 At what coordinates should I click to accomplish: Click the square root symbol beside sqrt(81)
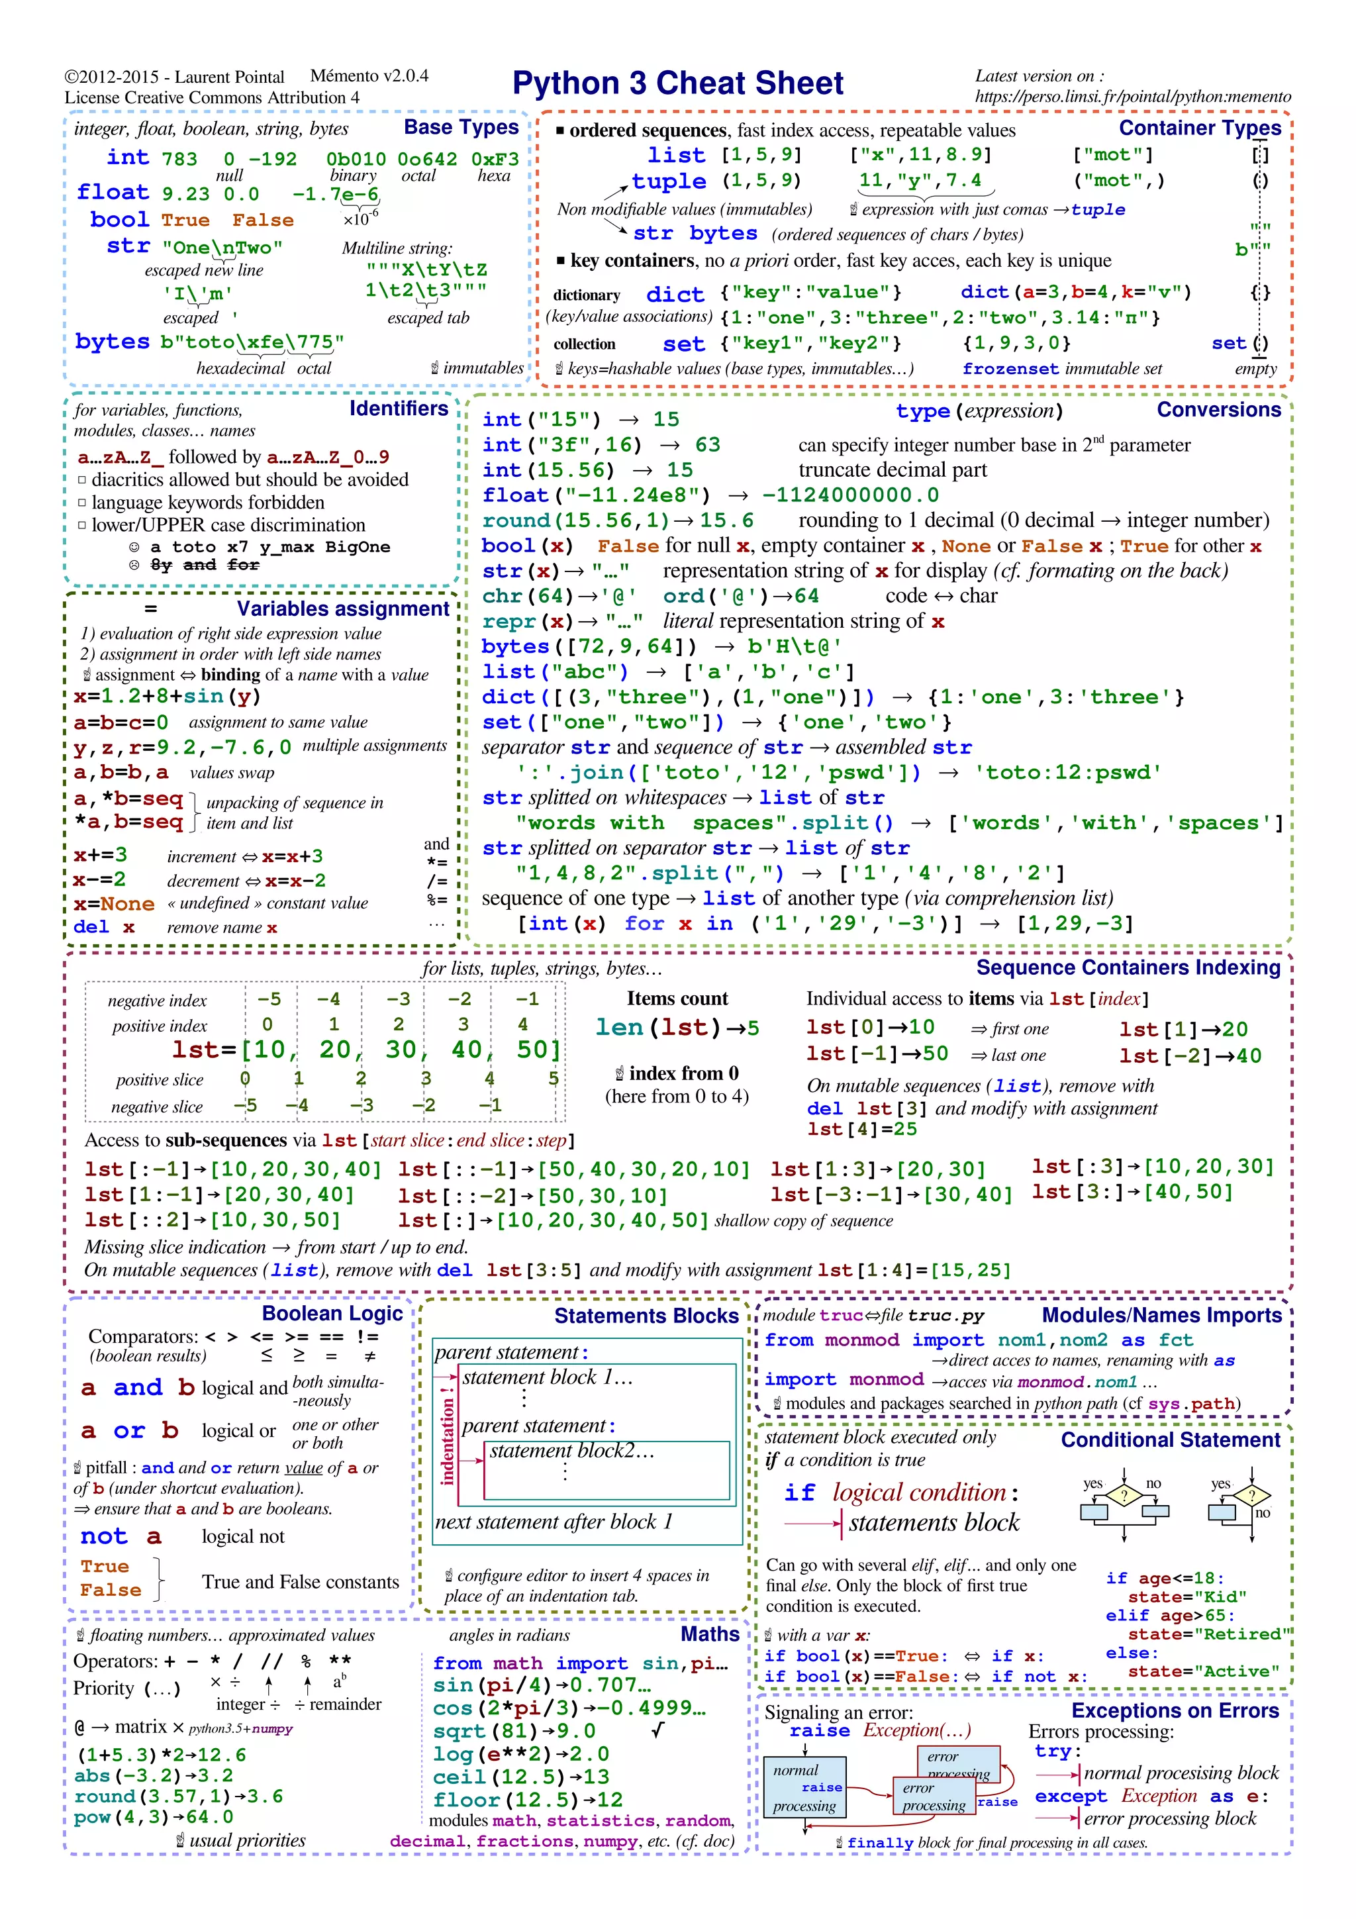click(657, 1729)
